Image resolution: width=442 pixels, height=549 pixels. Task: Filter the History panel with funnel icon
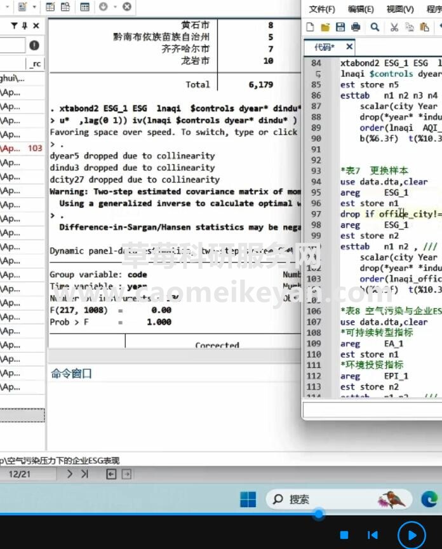point(14,25)
